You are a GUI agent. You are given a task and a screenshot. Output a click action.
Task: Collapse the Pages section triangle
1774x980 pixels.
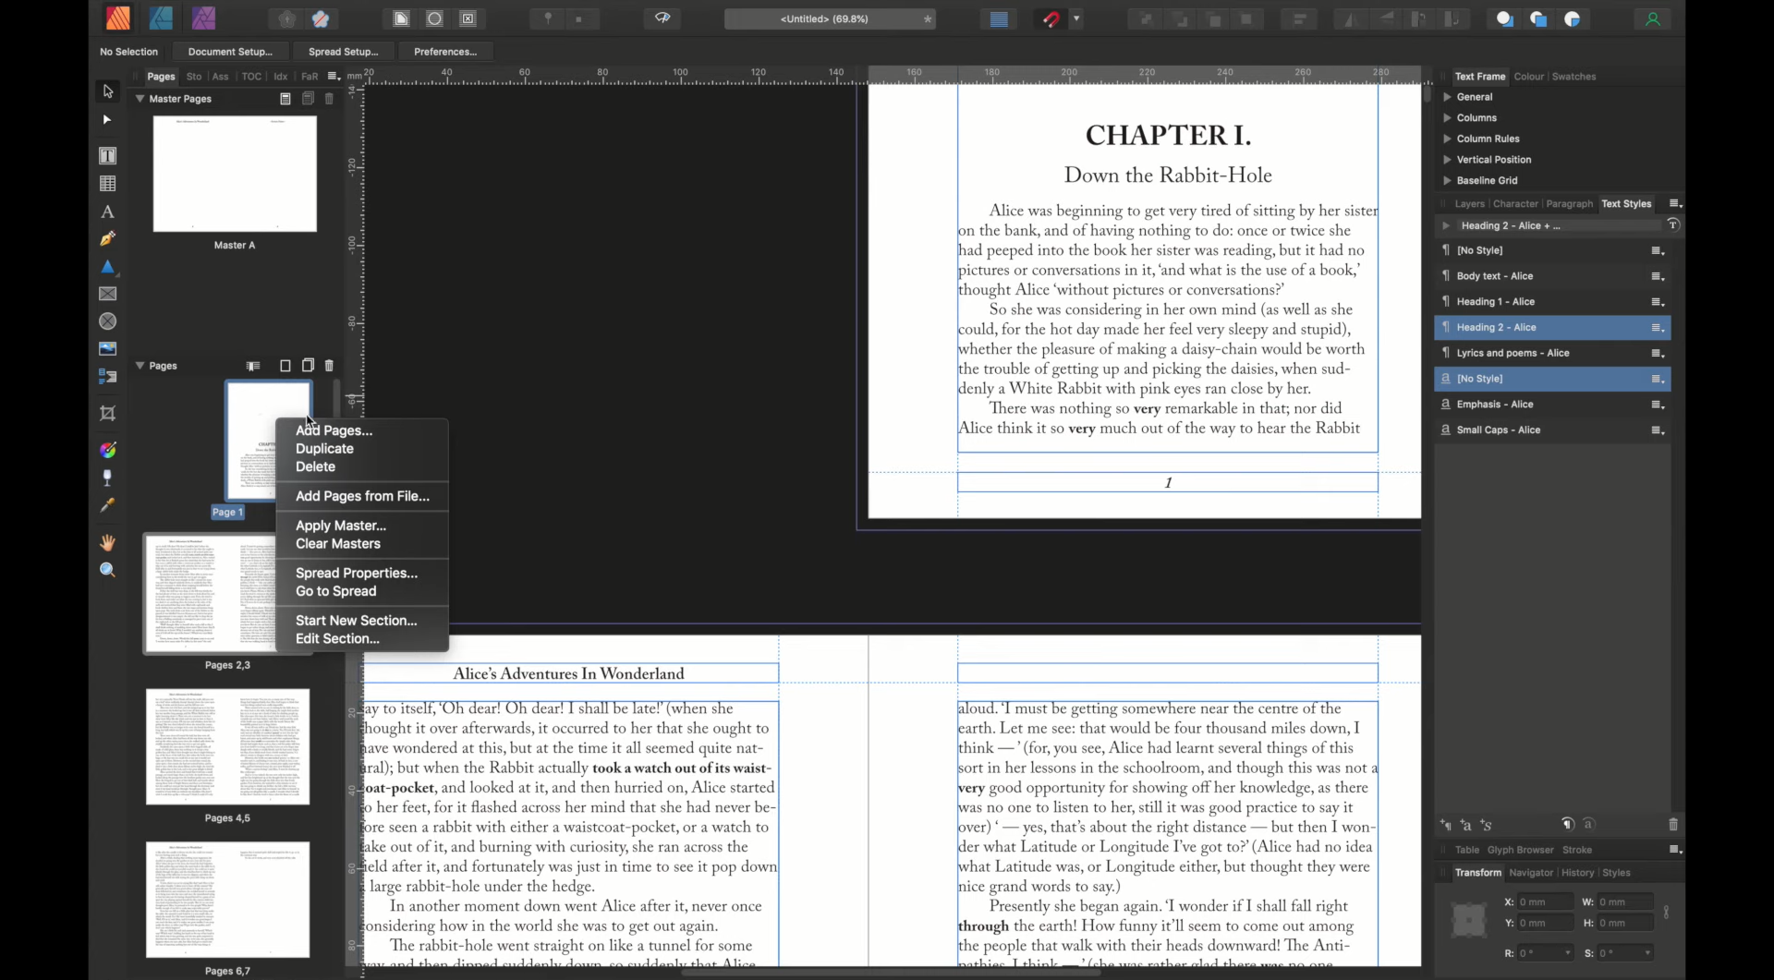point(140,366)
